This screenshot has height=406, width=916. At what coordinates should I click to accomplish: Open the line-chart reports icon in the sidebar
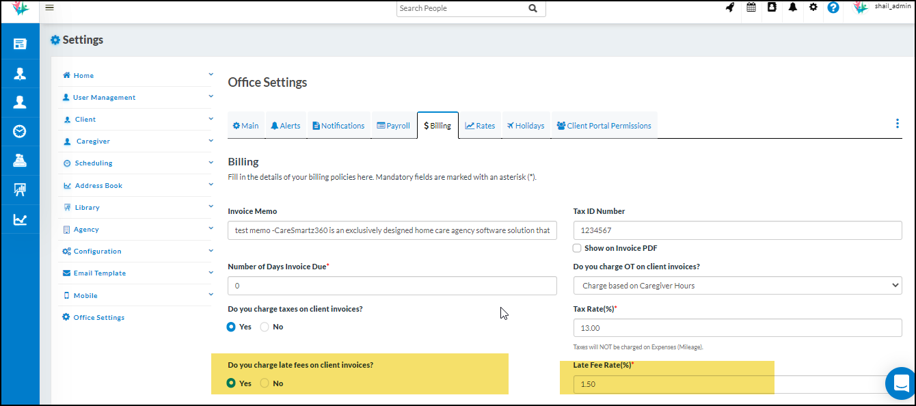click(20, 219)
